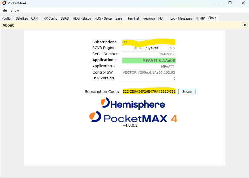This screenshot has height=178, width=249.
Task: Select the HDG - Setup tab
Action: tap(103, 18)
